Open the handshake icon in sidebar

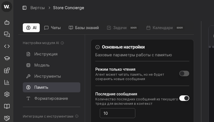(x=7, y=118)
